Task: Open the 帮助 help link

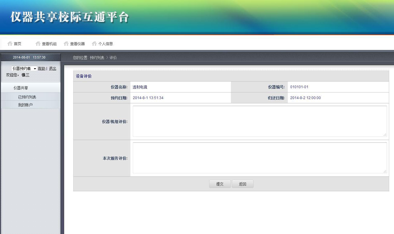Action: coord(41,69)
